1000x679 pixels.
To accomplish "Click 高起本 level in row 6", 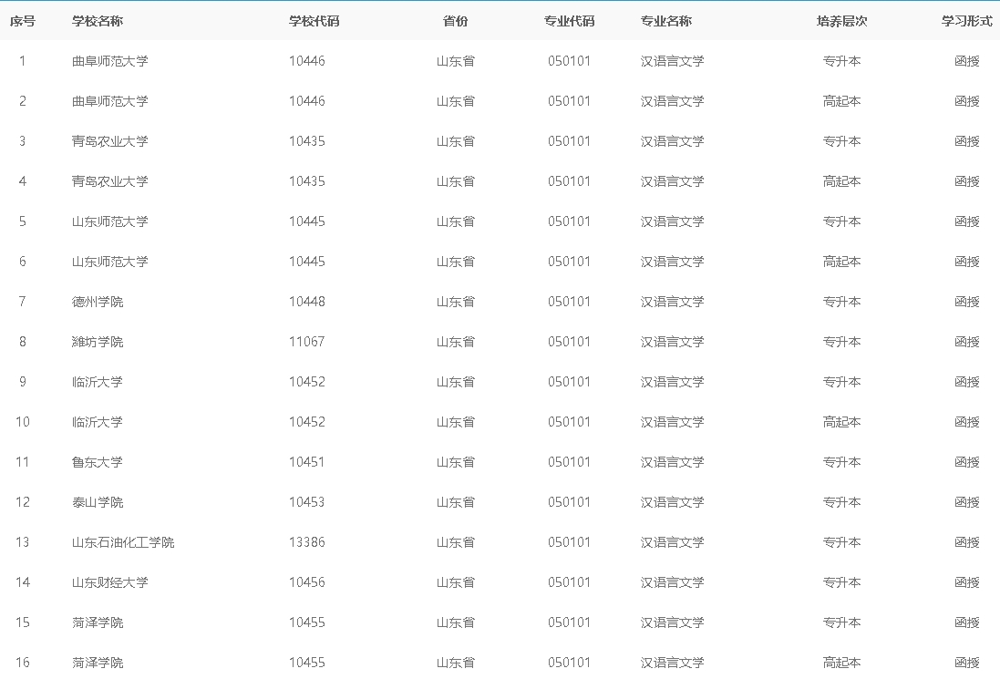I will coord(841,262).
